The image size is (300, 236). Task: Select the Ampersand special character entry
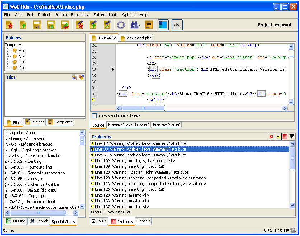(x=42, y=138)
